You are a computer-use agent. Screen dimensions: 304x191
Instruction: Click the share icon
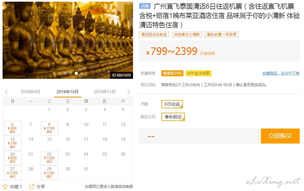(x=32, y=186)
